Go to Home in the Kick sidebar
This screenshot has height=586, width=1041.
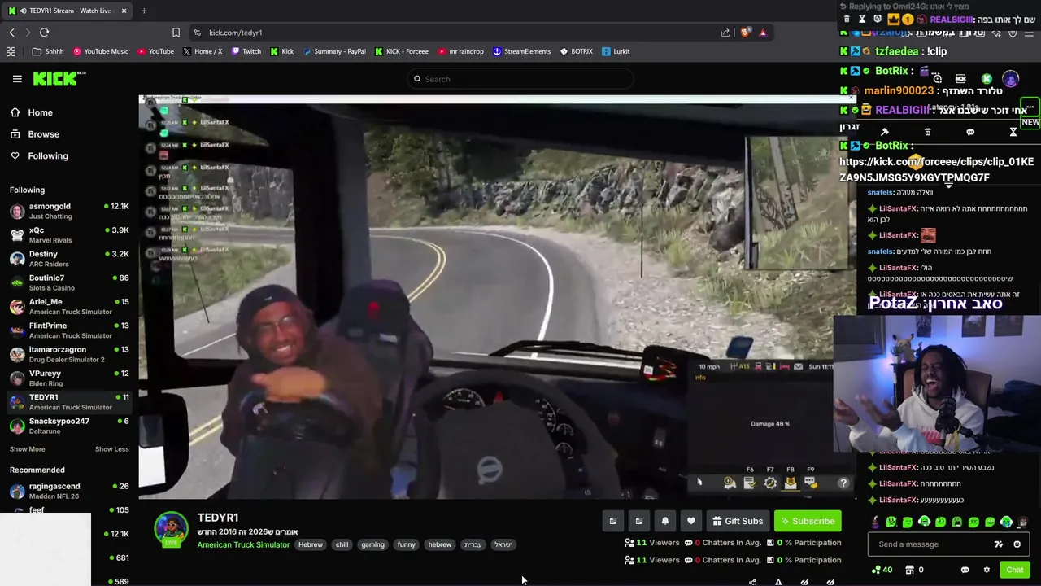pyautogui.click(x=32, y=112)
